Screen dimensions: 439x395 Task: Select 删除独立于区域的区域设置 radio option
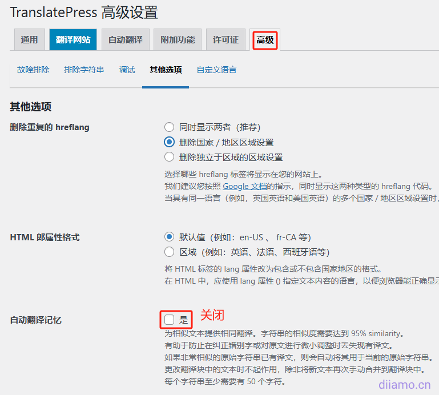tap(169, 157)
